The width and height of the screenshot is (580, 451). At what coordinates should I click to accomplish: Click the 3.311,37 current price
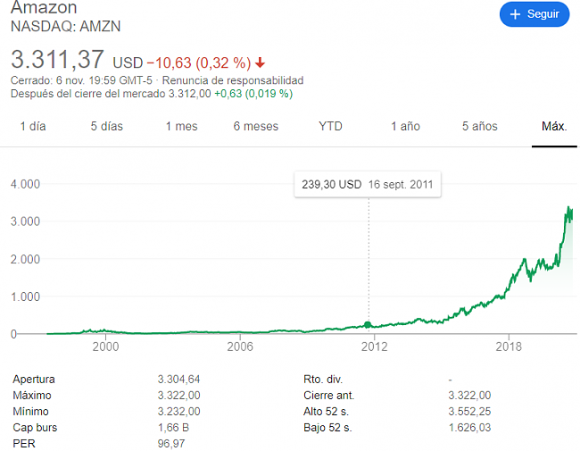[x=58, y=60]
